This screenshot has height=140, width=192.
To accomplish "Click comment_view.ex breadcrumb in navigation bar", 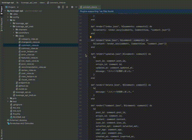I will tap(56, 3).
